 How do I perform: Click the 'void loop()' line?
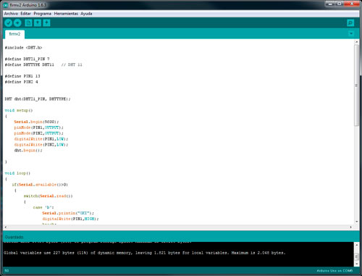17,173
